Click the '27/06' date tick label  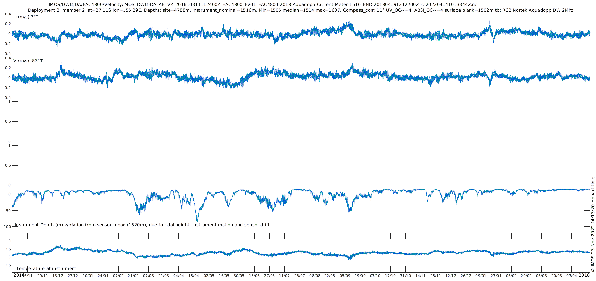pos(270,276)
